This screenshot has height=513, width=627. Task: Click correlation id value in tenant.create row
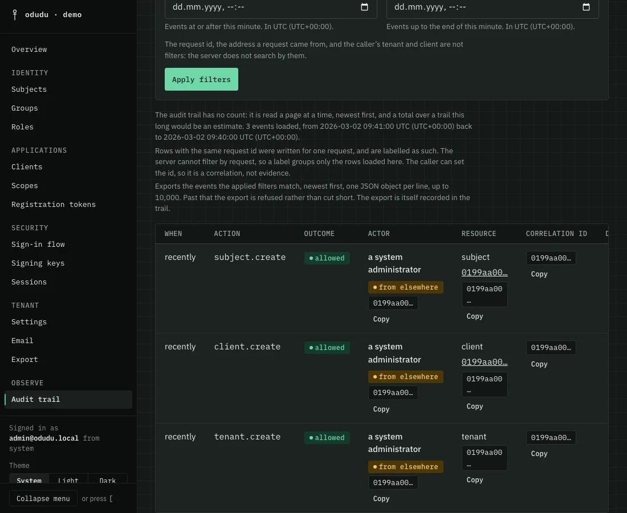[x=551, y=437]
